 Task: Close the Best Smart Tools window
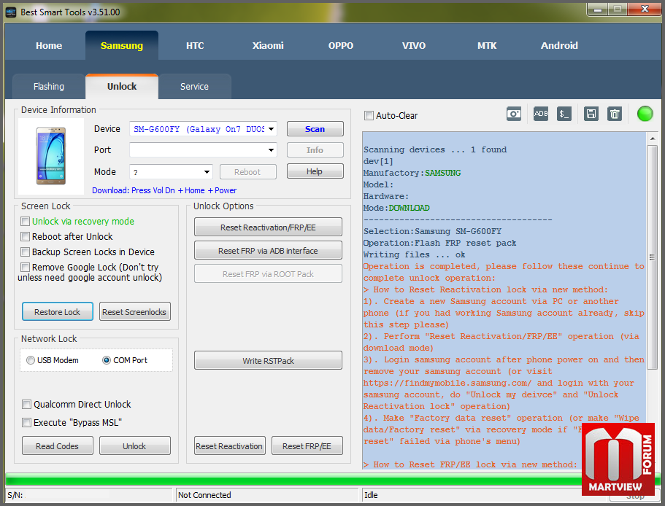coord(645,9)
